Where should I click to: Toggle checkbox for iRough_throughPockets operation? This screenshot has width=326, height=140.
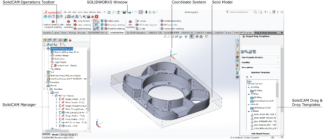(x=60, y=106)
